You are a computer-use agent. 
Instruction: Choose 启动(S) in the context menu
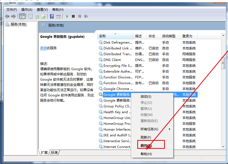(x=152, y=97)
